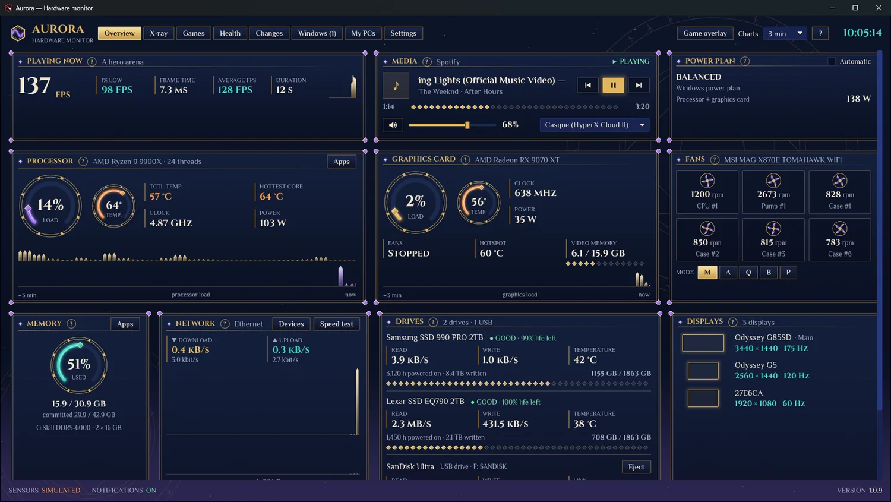The image size is (891, 502).
Task: Open Media panel help icon
Action: click(x=427, y=61)
